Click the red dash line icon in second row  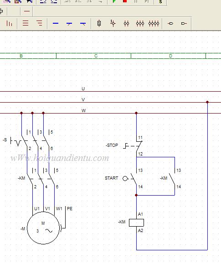27,11
